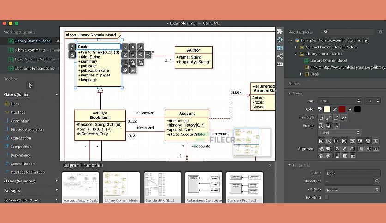The image size is (386, 223).
Task: Open Model Explorer settings gear
Action: pos(380,32)
